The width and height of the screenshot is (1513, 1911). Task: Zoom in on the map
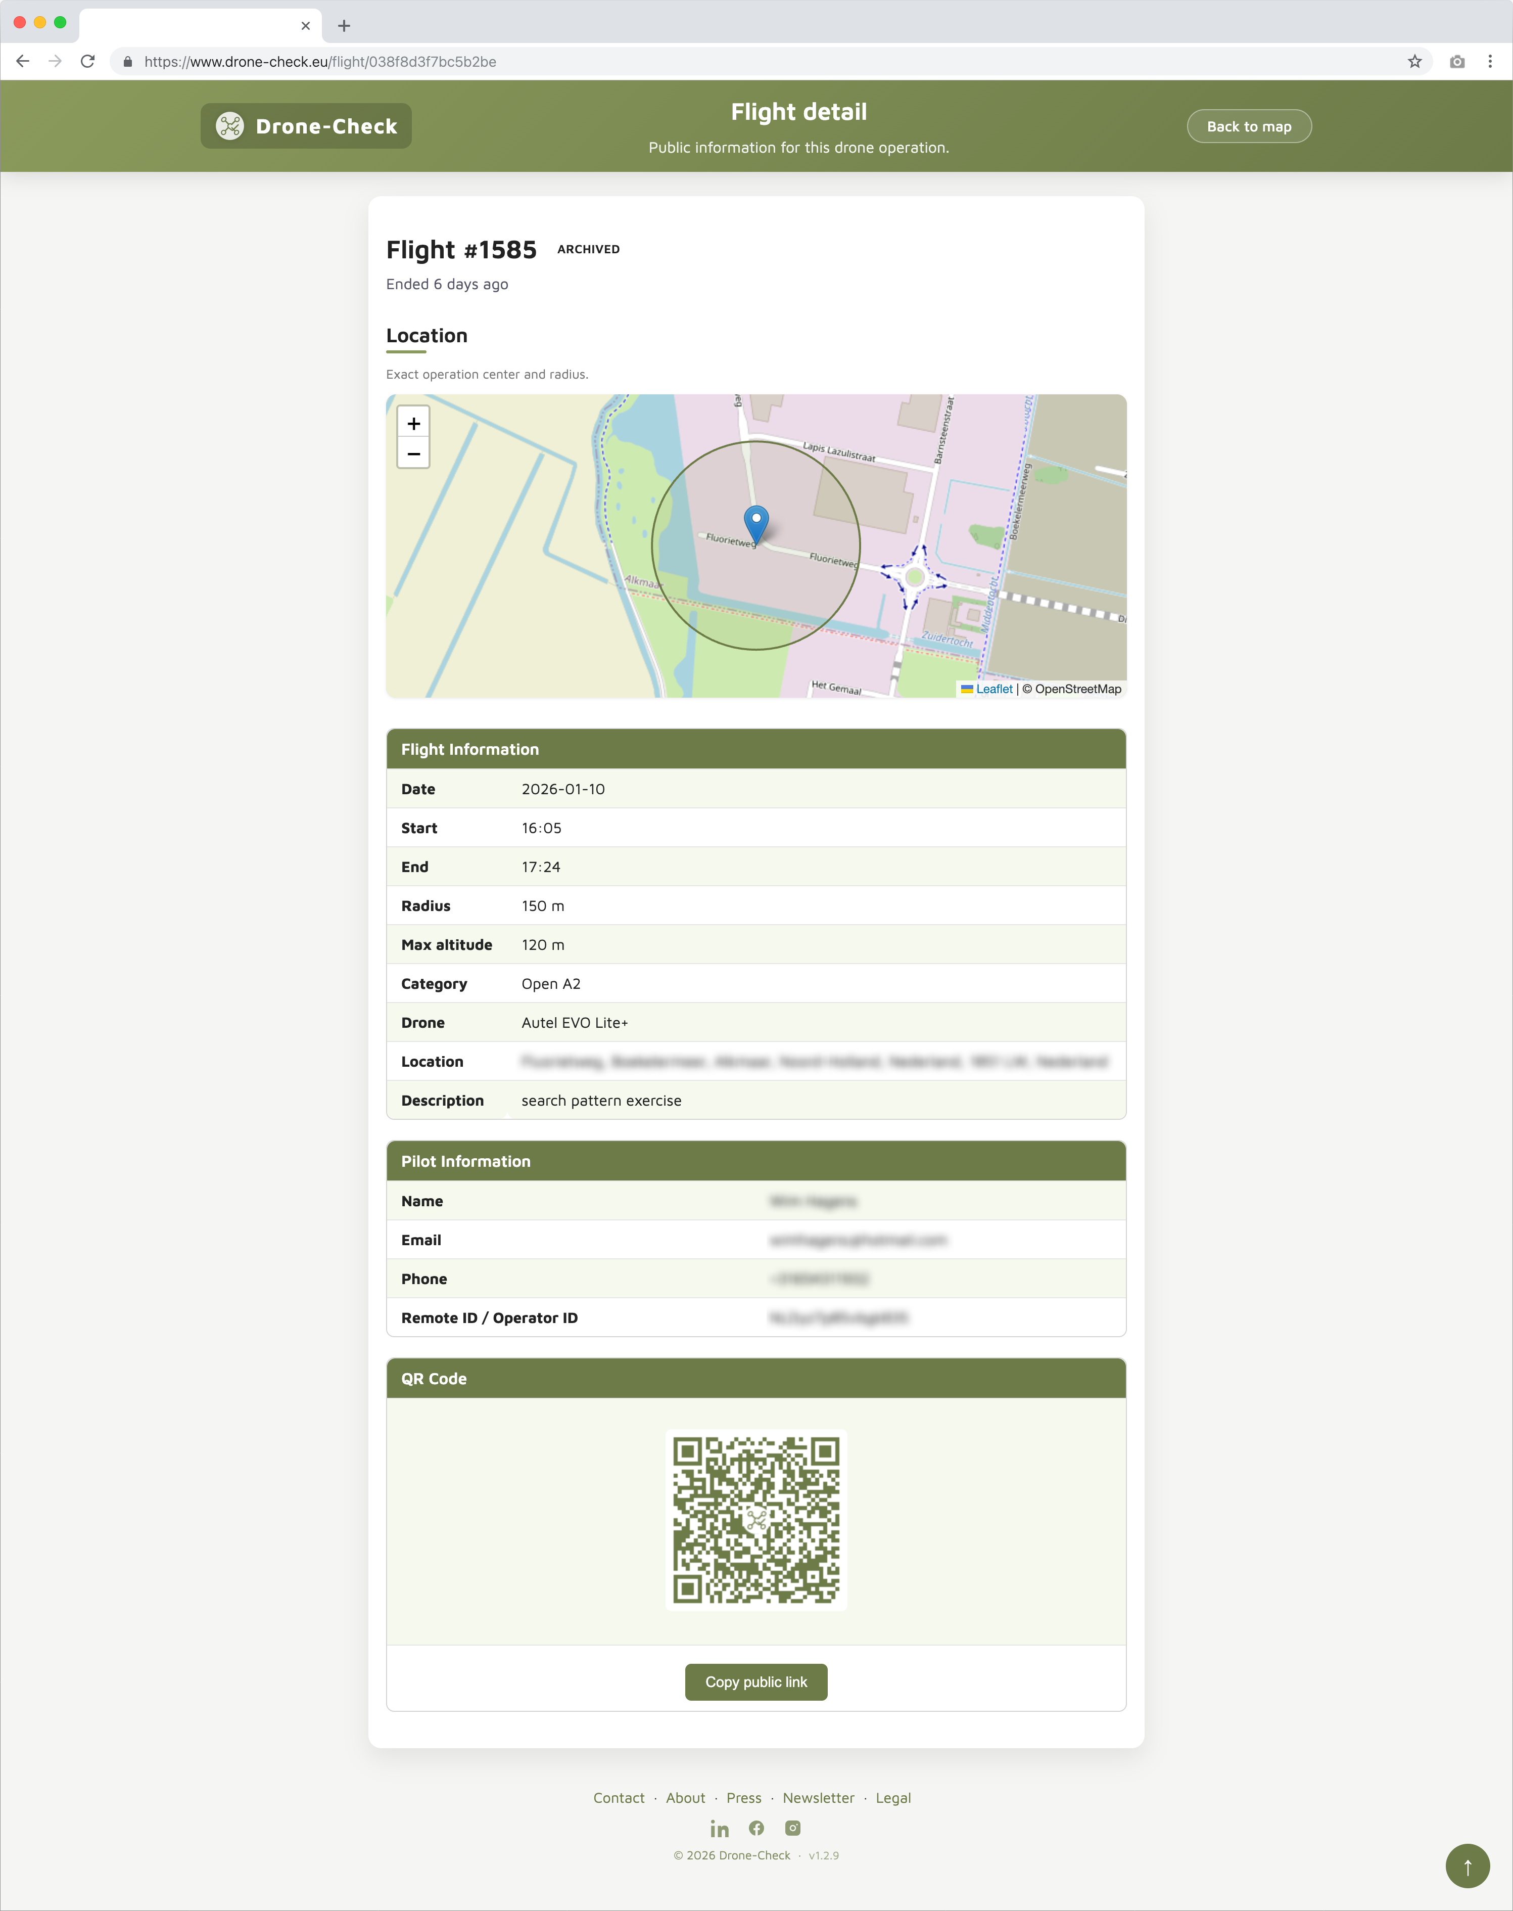click(x=413, y=424)
